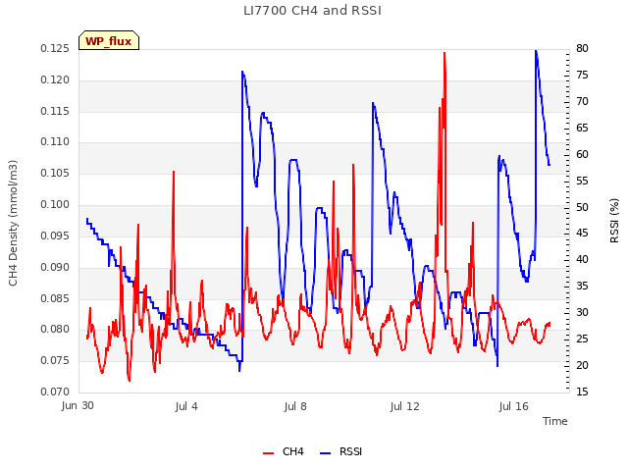
Task: Click the CH4 Density (mmol/m3) axis title
Action: (13, 223)
